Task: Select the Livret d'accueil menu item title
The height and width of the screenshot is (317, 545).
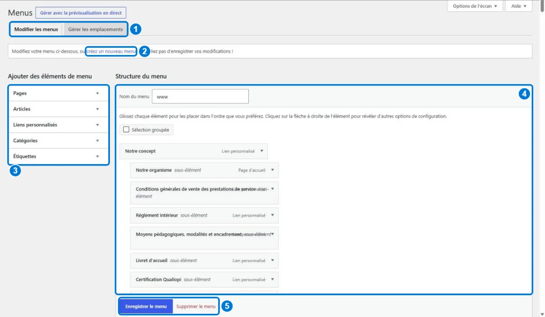Action: click(152, 261)
